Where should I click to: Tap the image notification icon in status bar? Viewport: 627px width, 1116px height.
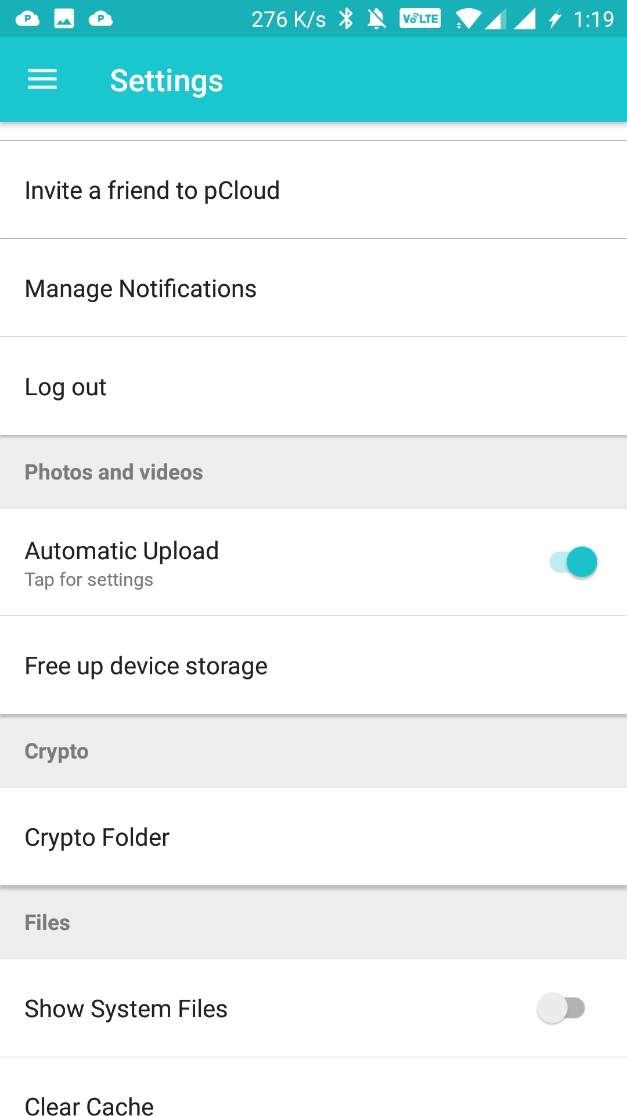click(x=64, y=19)
